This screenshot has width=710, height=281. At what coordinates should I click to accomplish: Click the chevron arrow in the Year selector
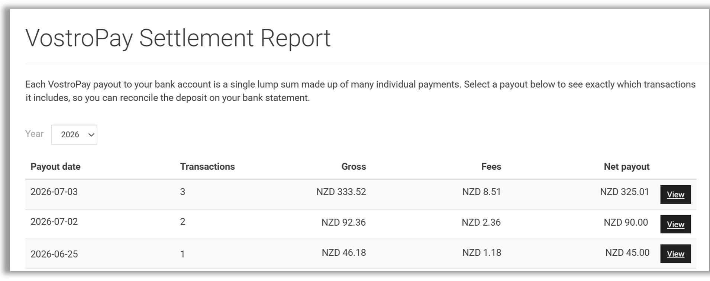pos(91,135)
